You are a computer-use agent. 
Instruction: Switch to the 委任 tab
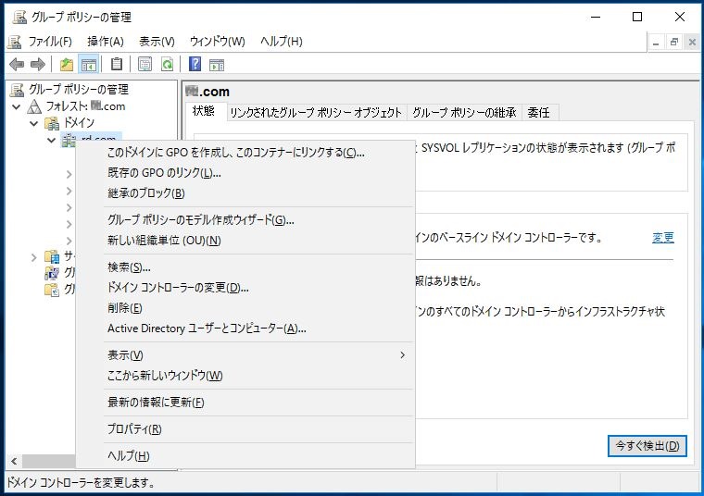point(538,112)
